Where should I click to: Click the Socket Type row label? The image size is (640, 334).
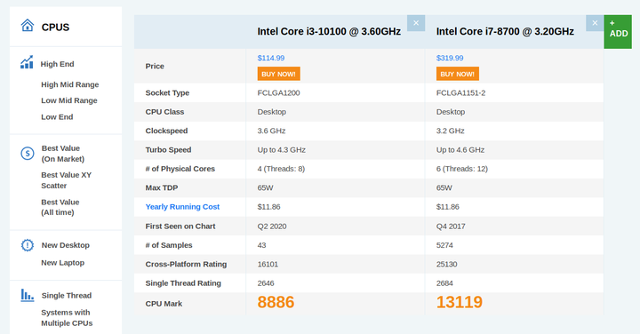(167, 93)
